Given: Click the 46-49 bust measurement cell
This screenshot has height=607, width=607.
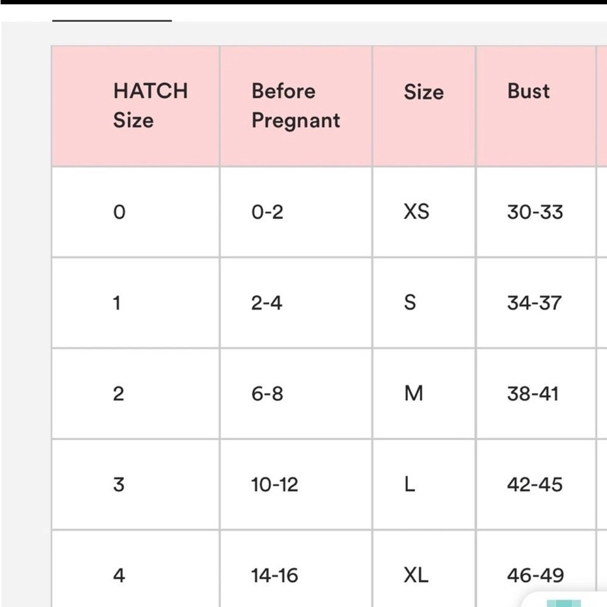Looking at the screenshot, I should (x=536, y=569).
